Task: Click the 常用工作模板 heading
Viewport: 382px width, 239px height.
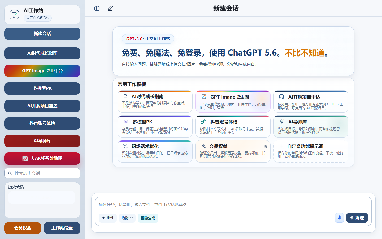Action: click(x=132, y=84)
